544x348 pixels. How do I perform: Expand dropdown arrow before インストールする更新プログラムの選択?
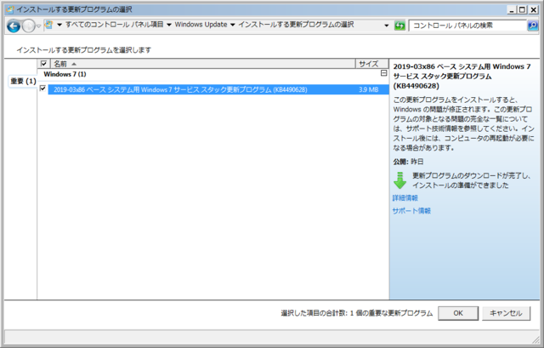[x=232, y=25]
